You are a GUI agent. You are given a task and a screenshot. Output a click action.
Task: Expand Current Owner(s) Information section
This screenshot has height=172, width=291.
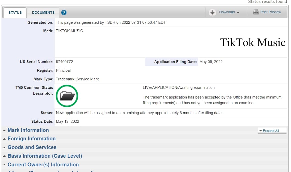pos(43,165)
